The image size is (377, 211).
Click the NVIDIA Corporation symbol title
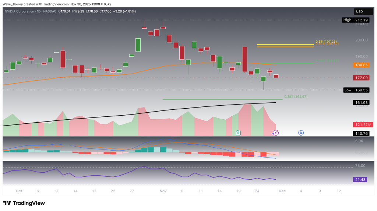click(25, 11)
